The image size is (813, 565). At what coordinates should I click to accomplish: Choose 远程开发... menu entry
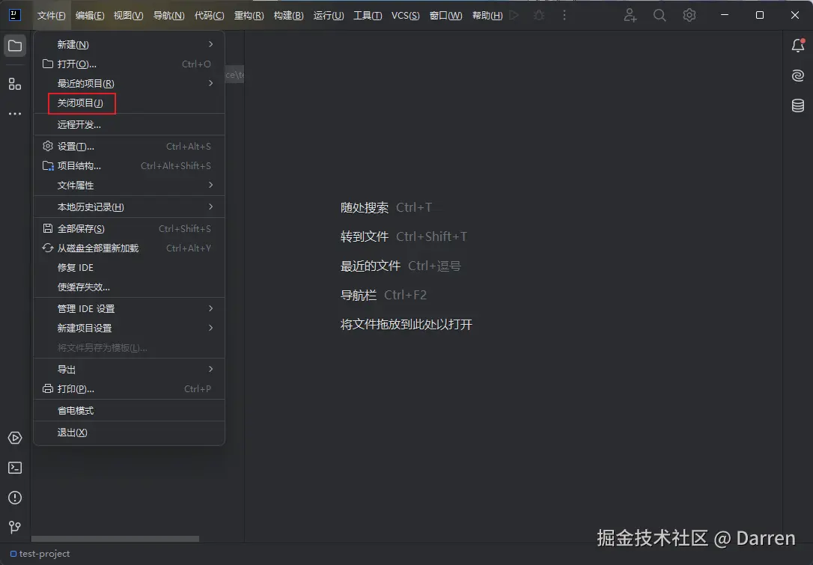click(129, 124)
